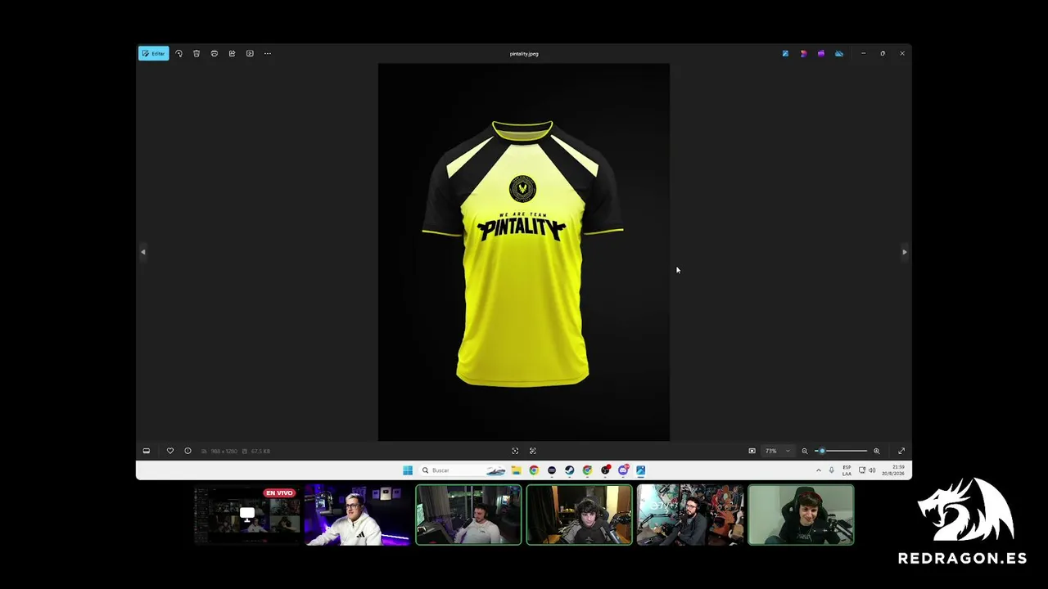The height and width of the screenshot is (589, 1048).
Task: Click the Editar button in Photos
Action: pyautogui.click(x=153, y=54)
